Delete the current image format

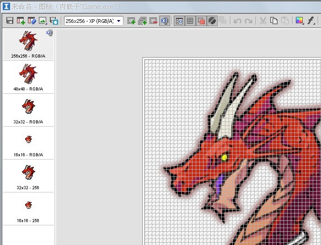pos(153,21)
